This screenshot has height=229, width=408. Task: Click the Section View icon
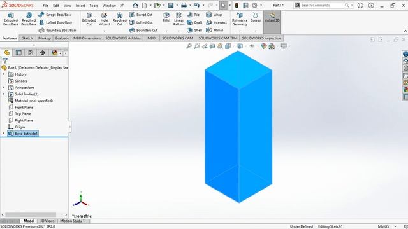point(212,46)
